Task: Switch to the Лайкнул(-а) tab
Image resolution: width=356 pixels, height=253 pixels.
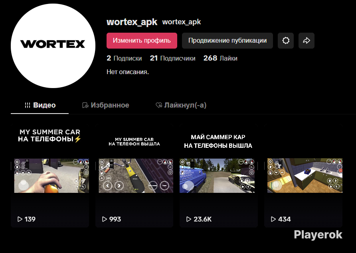Action: pos(181,105)
